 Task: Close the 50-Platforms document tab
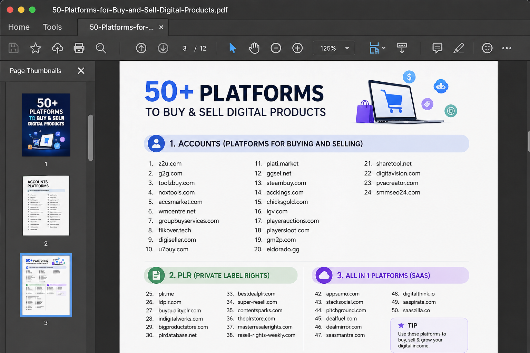pyautogui.click(x=161, y=27)
